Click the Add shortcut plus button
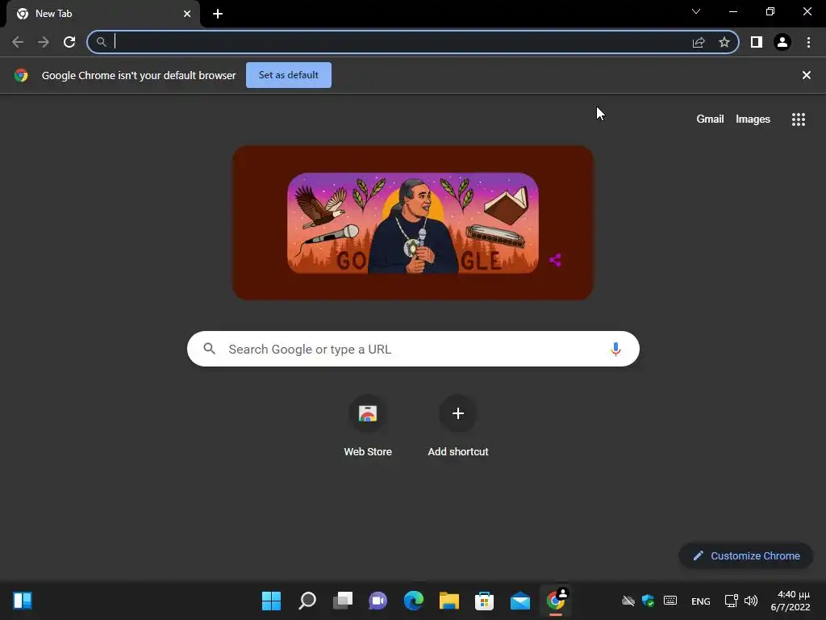The width and height of the screenshot is (826, 620). (458, 413)
